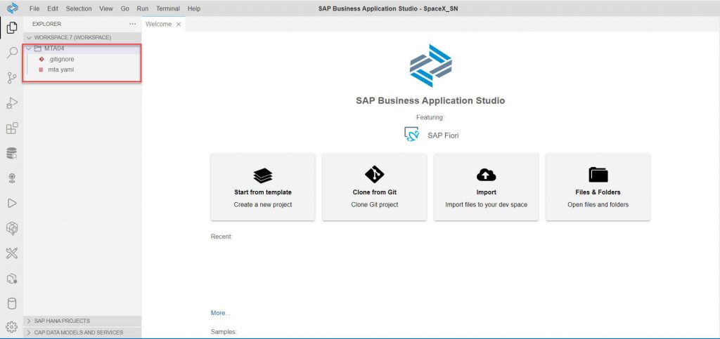This screenshot has width=720, height=339.
Task: Expand CAP DATA MODELS AND SERVICES section
Action: (x=82, y=333)
